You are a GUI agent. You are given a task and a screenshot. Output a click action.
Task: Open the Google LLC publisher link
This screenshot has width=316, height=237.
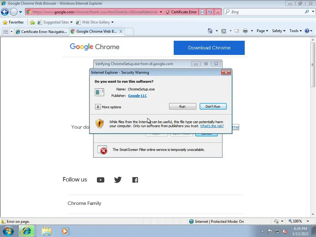[137, 96]
